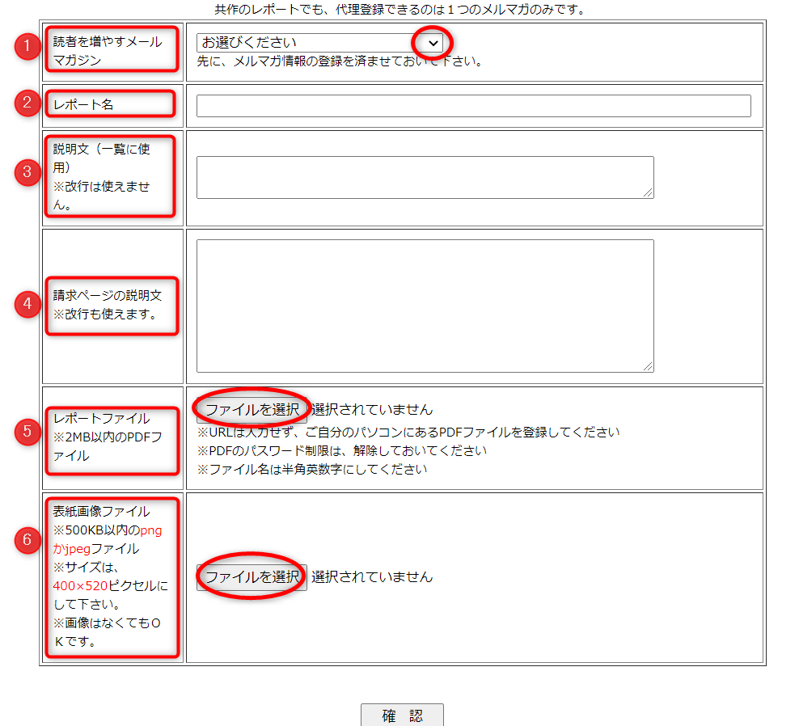Click 選択されていません beside the report file button
This screenshot has width=799, height=726.
point(372,410)
